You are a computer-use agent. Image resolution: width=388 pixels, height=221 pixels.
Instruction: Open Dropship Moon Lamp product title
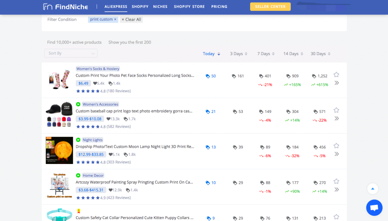click(135, 147)
